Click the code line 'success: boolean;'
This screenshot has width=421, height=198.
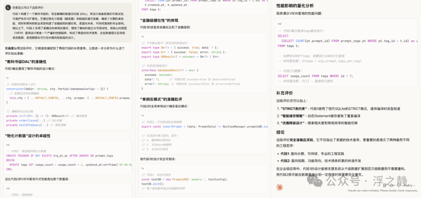pos(158,75)
